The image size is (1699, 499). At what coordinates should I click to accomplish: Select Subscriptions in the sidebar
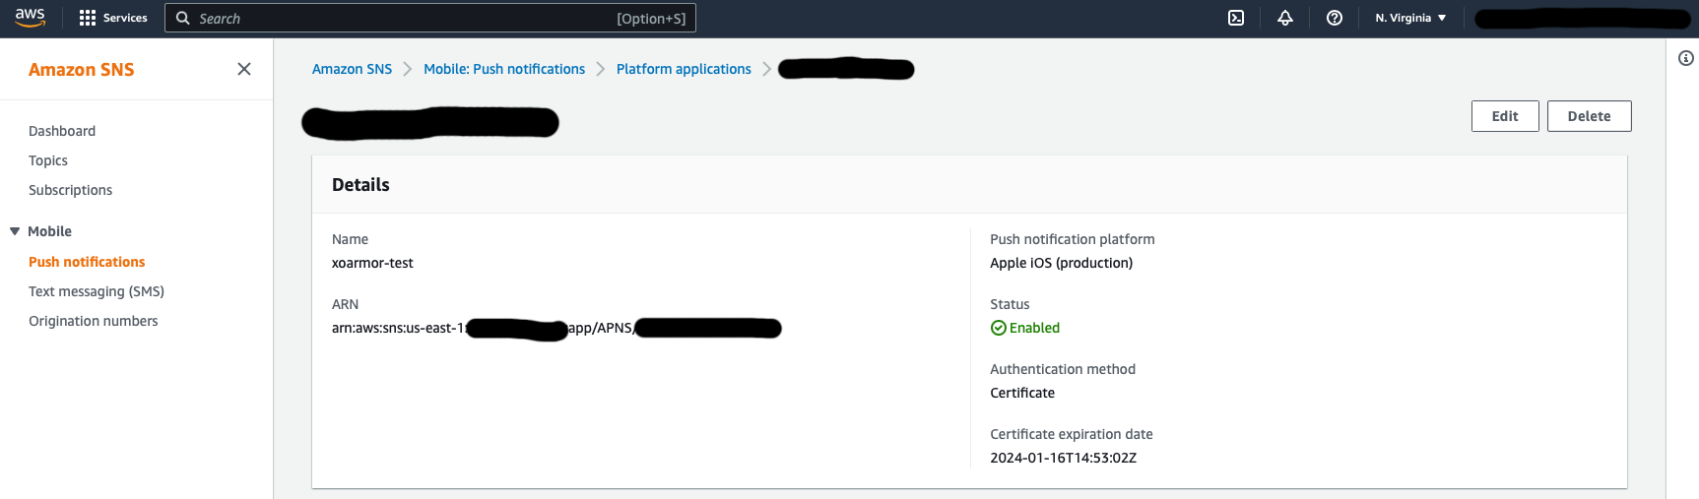pyautogui.click(x=70, y=190)
